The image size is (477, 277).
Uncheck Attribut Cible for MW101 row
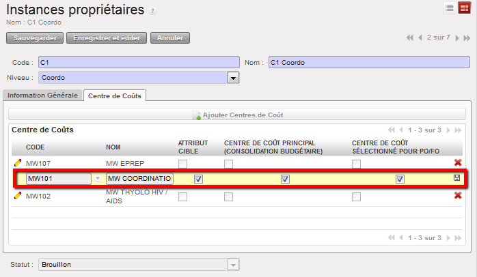[198, 179]
